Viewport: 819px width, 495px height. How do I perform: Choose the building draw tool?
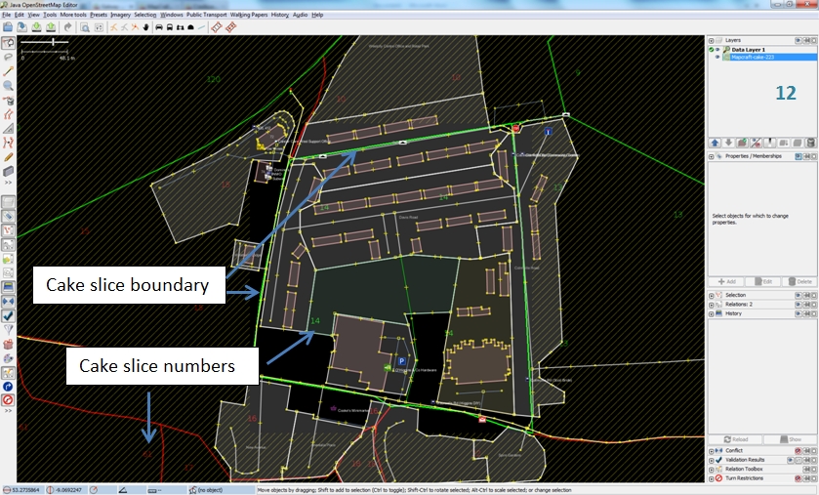coord(9,171)
